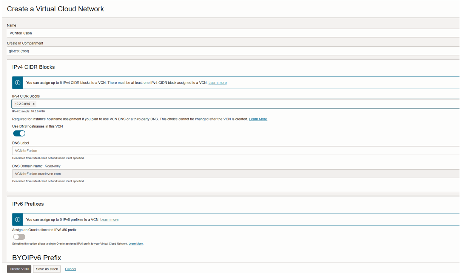Disable Use DNS hostnames in this VCN

(x=19, y=133)
